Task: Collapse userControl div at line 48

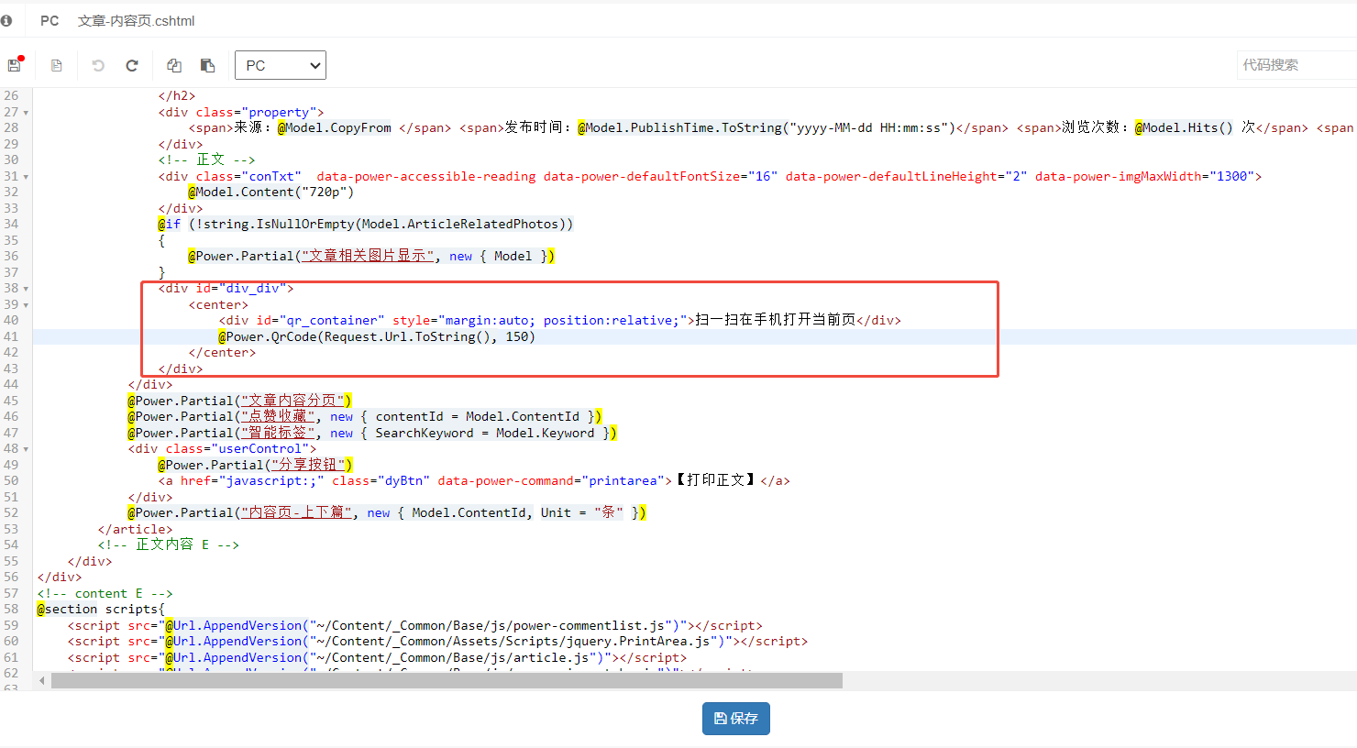Action: click(26, 449)
